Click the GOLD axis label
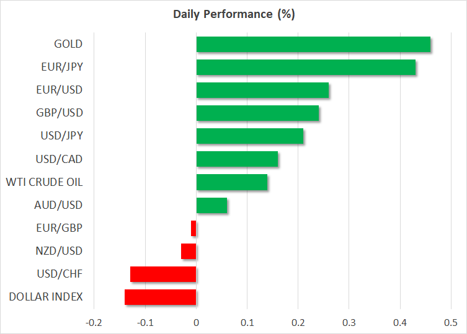467x334 pixels. [68, 44]
